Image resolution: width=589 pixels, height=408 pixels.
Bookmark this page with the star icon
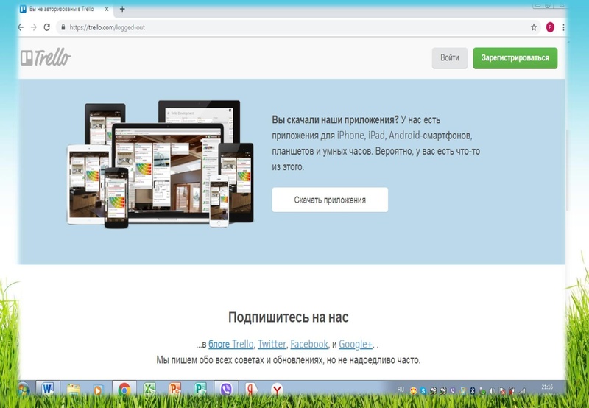click(534, 27)
